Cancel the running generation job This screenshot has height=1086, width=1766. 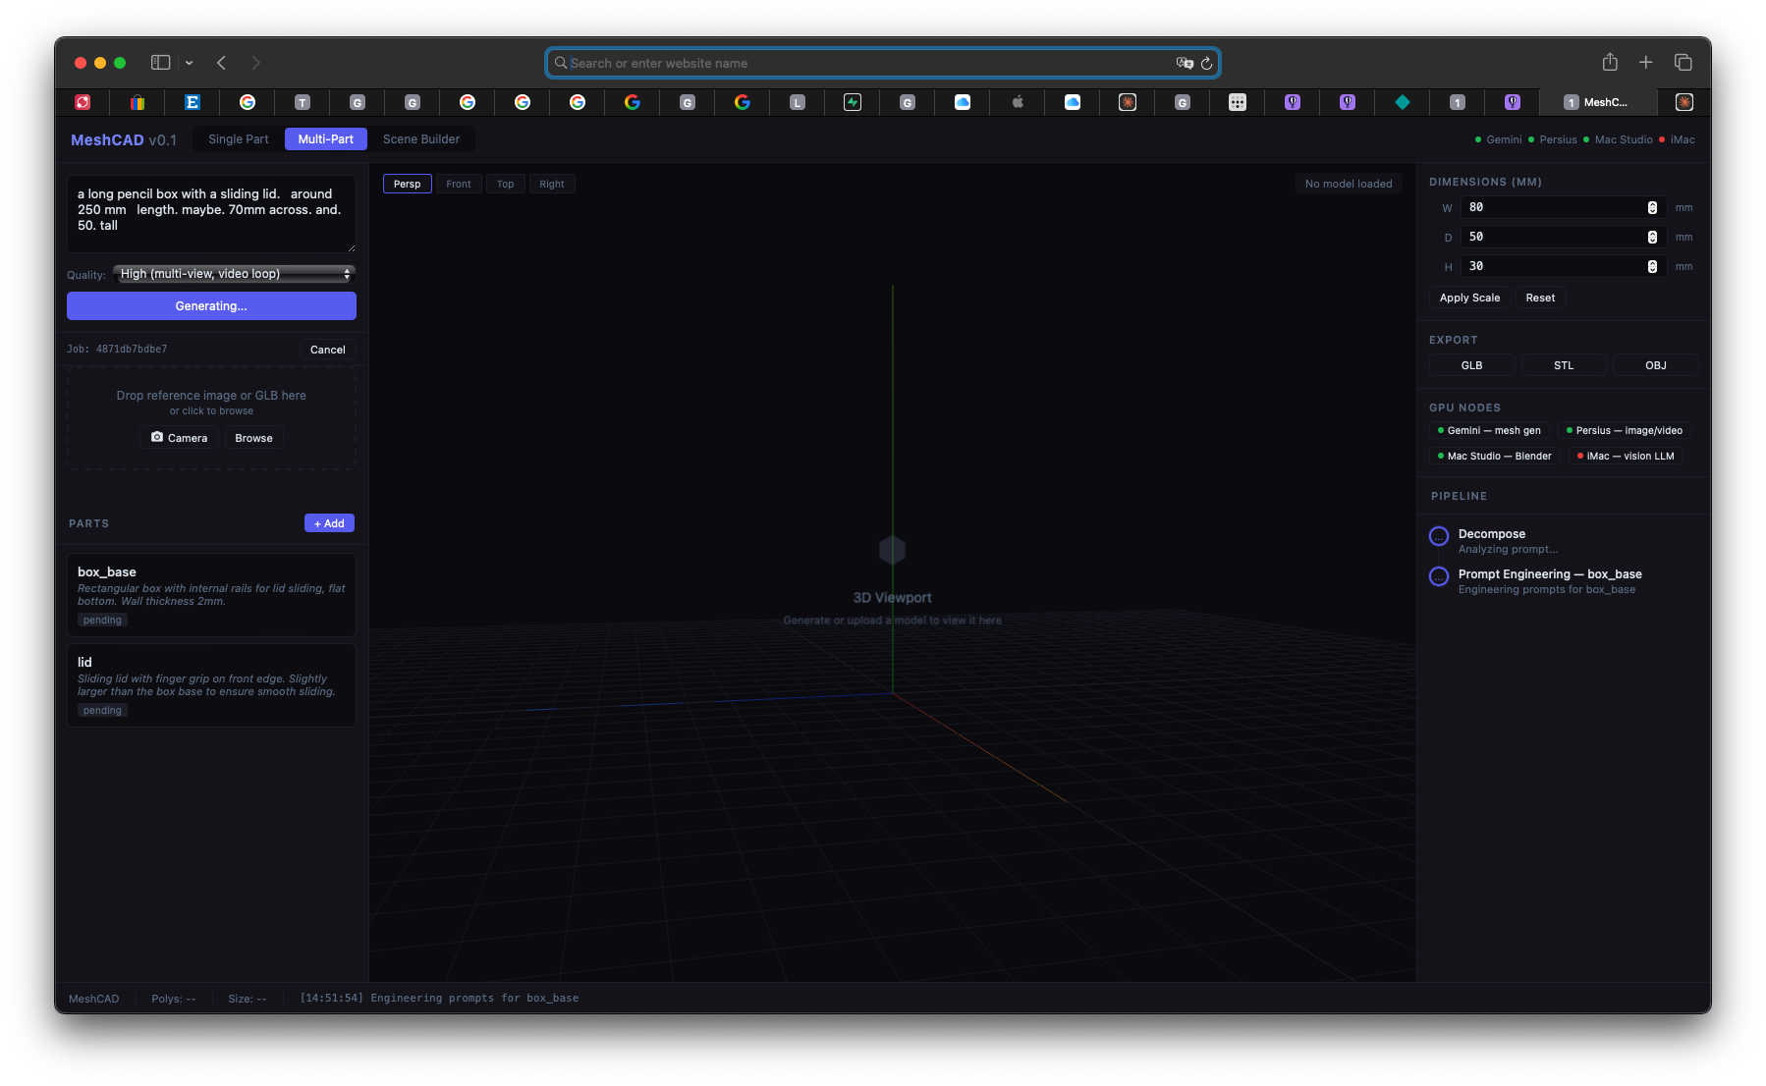tap(328, 350)
